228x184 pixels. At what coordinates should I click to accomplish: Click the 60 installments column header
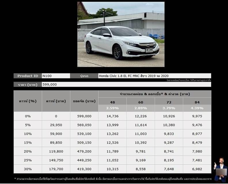click(x=140, y=102)
